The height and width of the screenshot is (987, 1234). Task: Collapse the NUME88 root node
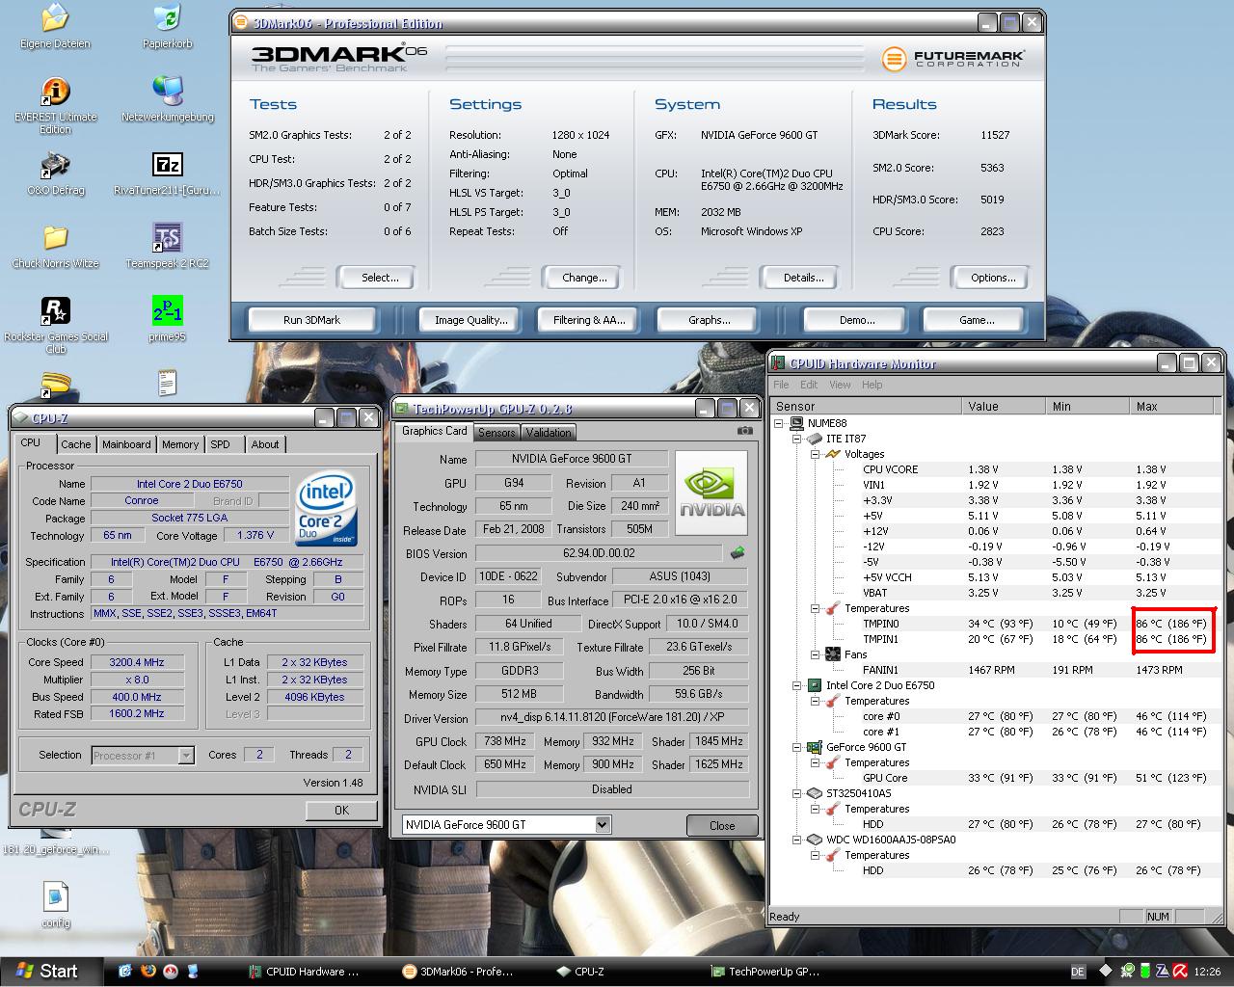(x=780, y=423)
